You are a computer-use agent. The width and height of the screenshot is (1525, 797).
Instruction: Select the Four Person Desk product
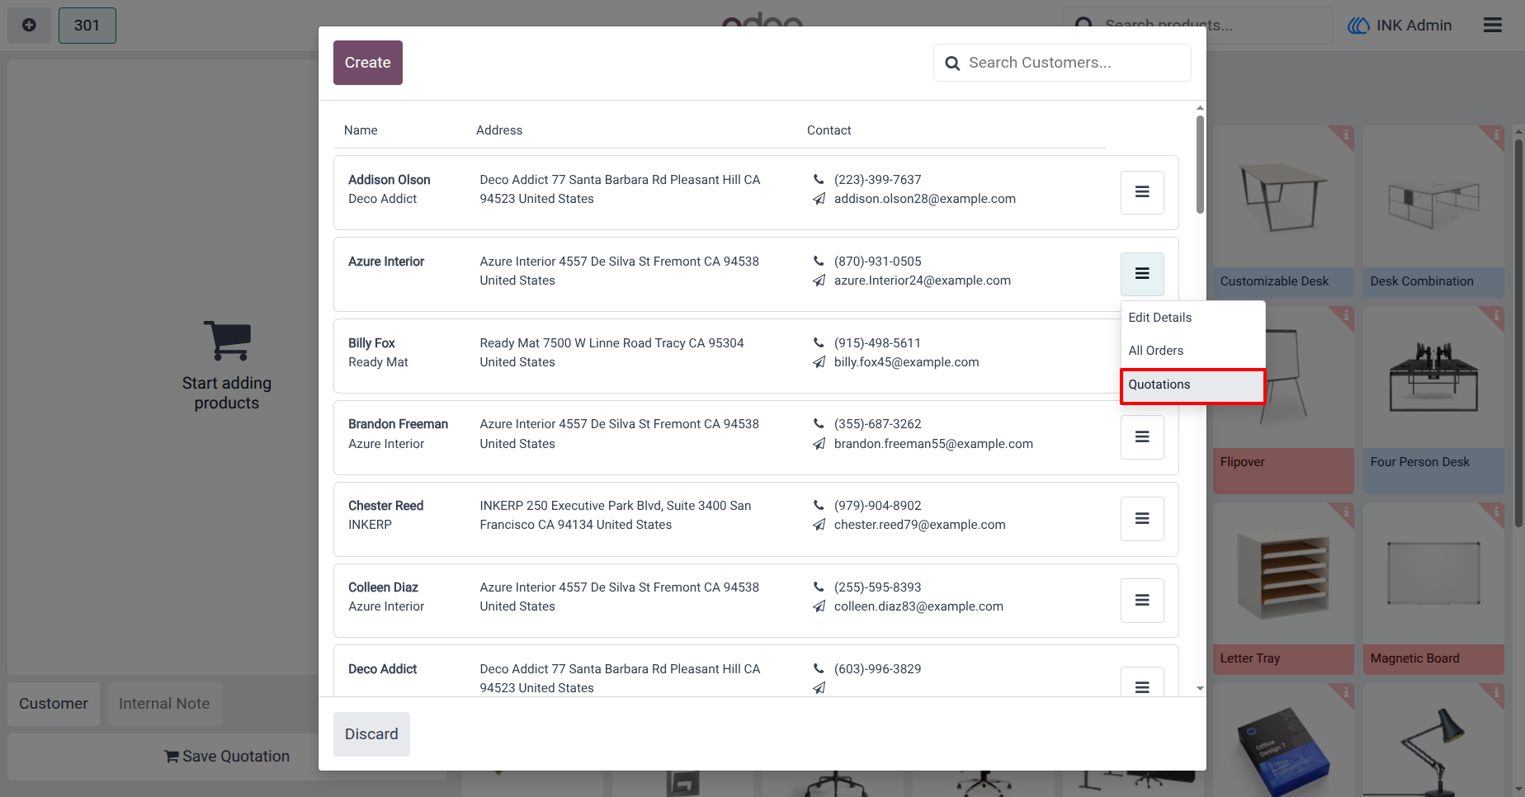1433,400
